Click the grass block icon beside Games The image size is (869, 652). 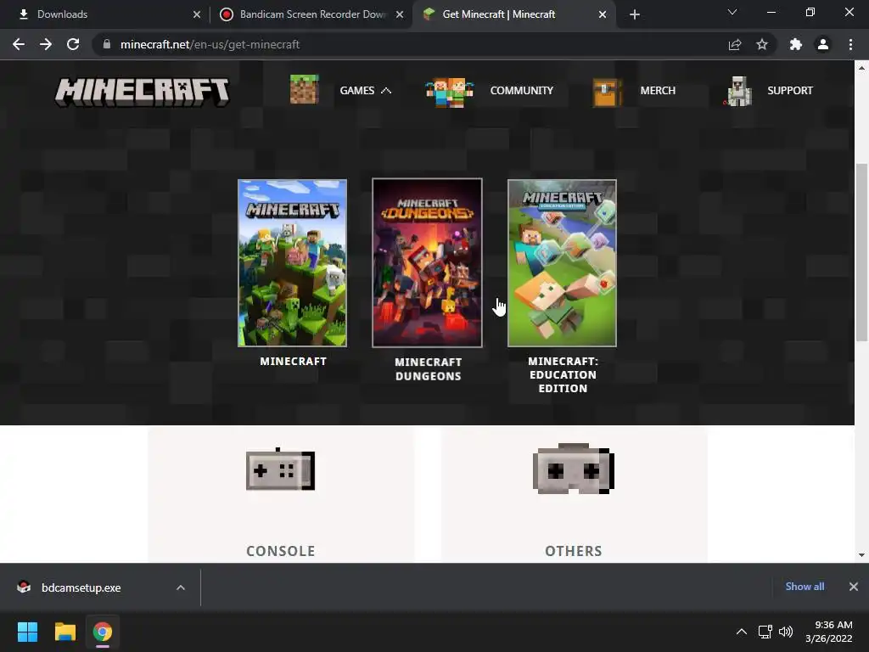(305, 90)
